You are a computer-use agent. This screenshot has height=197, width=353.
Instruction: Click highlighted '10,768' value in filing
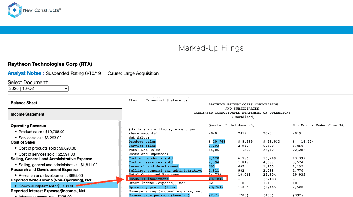click(219, 142)
